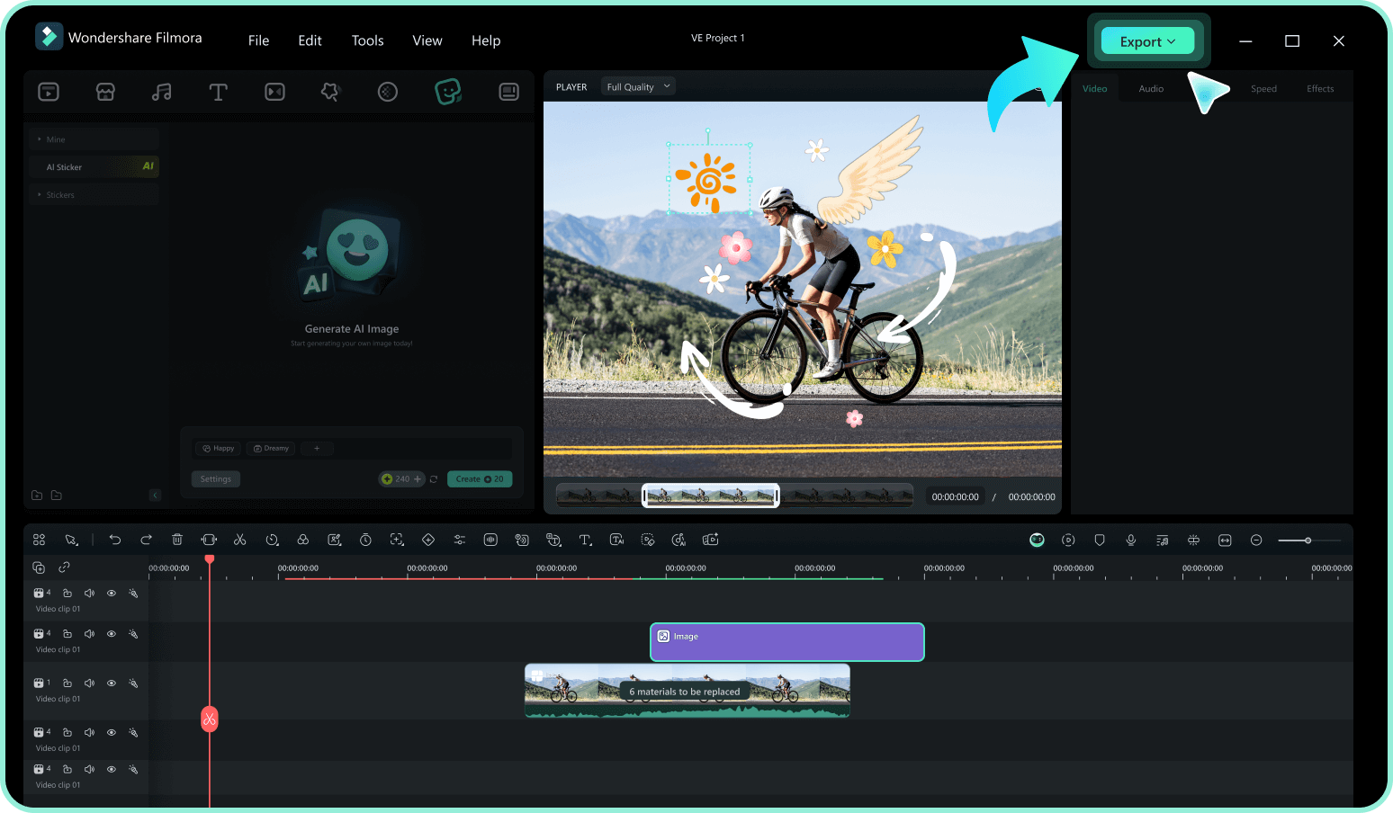
Task: Select the Happy style tag
Action: tap(219, 448)
